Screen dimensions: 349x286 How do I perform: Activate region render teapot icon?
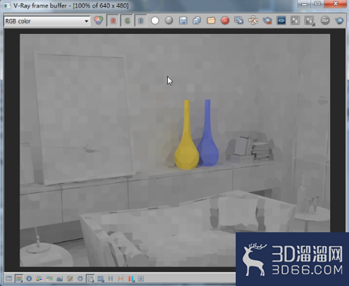pos(267,20)
